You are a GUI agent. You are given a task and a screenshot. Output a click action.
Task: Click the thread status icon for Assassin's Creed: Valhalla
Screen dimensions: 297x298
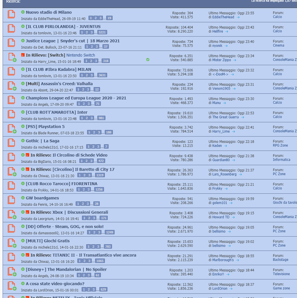click(12, 86)
